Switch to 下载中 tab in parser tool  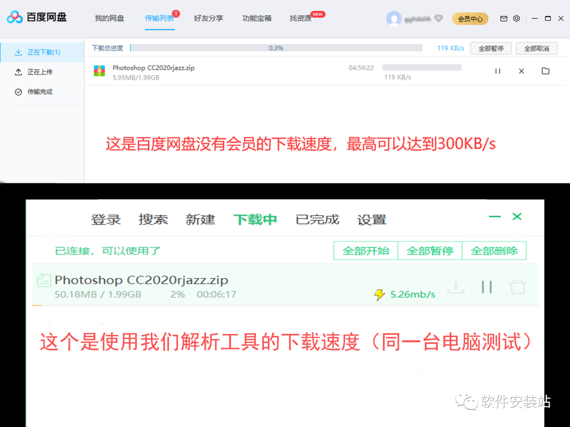255,219
